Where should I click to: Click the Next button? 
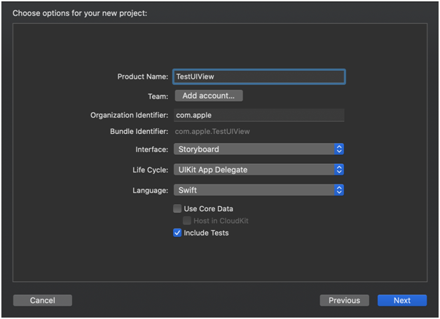coord(402,301)
